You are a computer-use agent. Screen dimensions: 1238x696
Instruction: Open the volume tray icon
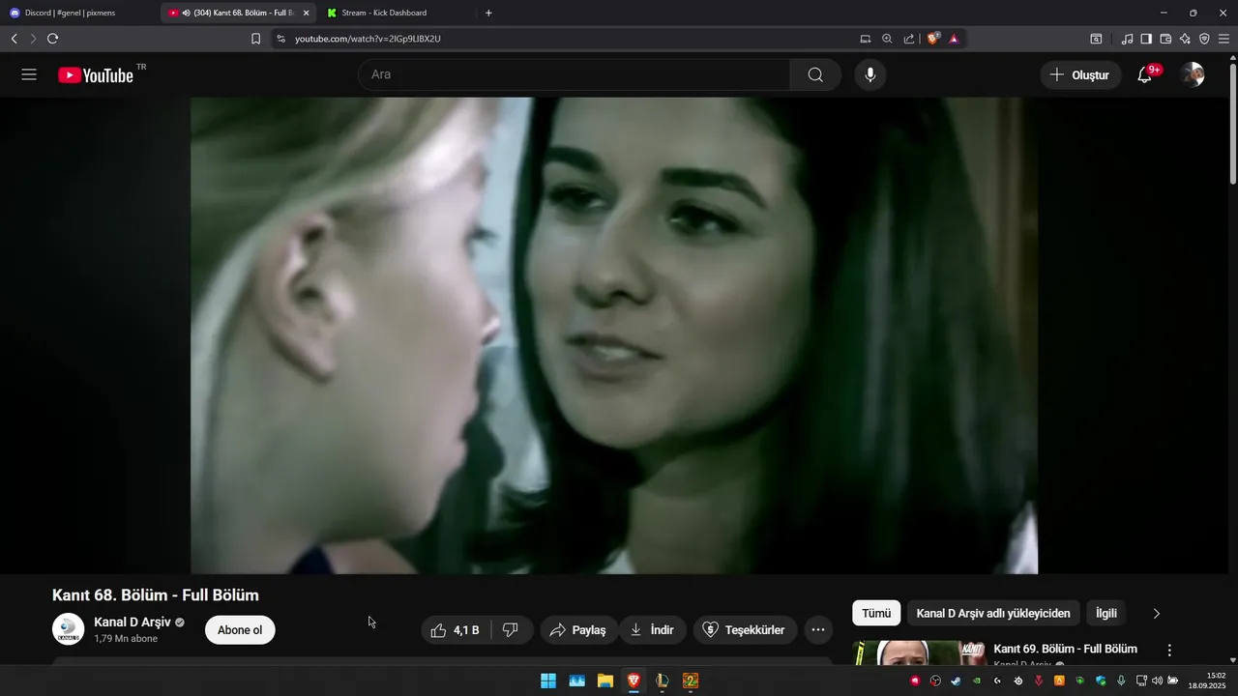pyautogui.click(x=1157, y=681)
